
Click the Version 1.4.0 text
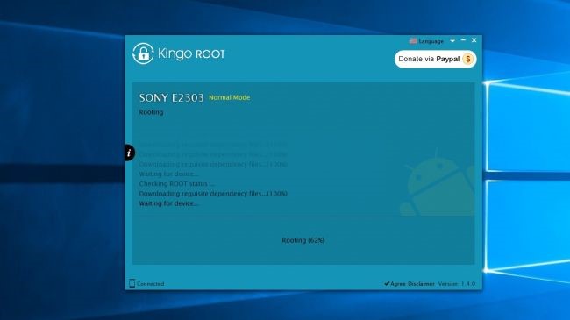(457, 284)
